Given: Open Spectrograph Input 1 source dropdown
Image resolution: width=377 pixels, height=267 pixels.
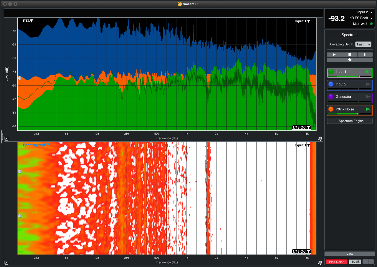Looking at the screenshot, I should pyautogui.click(x=302, y=145).
